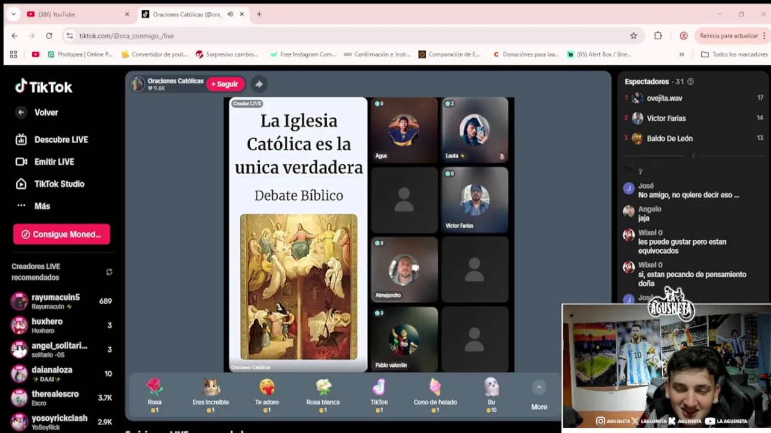Screen dimensions: 771x433
Task: Bookmark this page with the star
Action: click(634, 36)
